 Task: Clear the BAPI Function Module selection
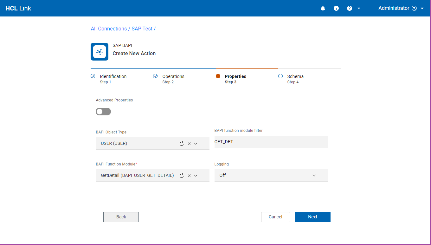[x=189, y=176]
